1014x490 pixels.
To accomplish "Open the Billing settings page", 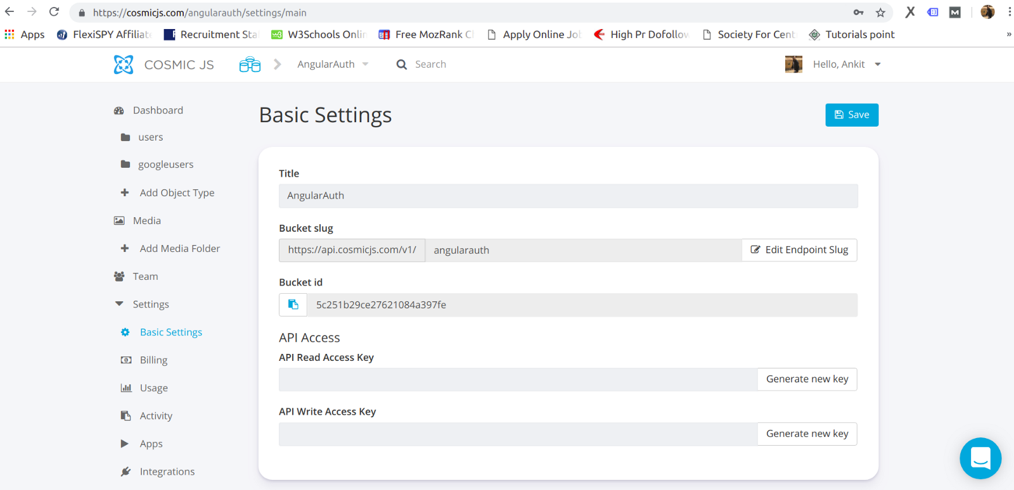I will coord(153,360).
